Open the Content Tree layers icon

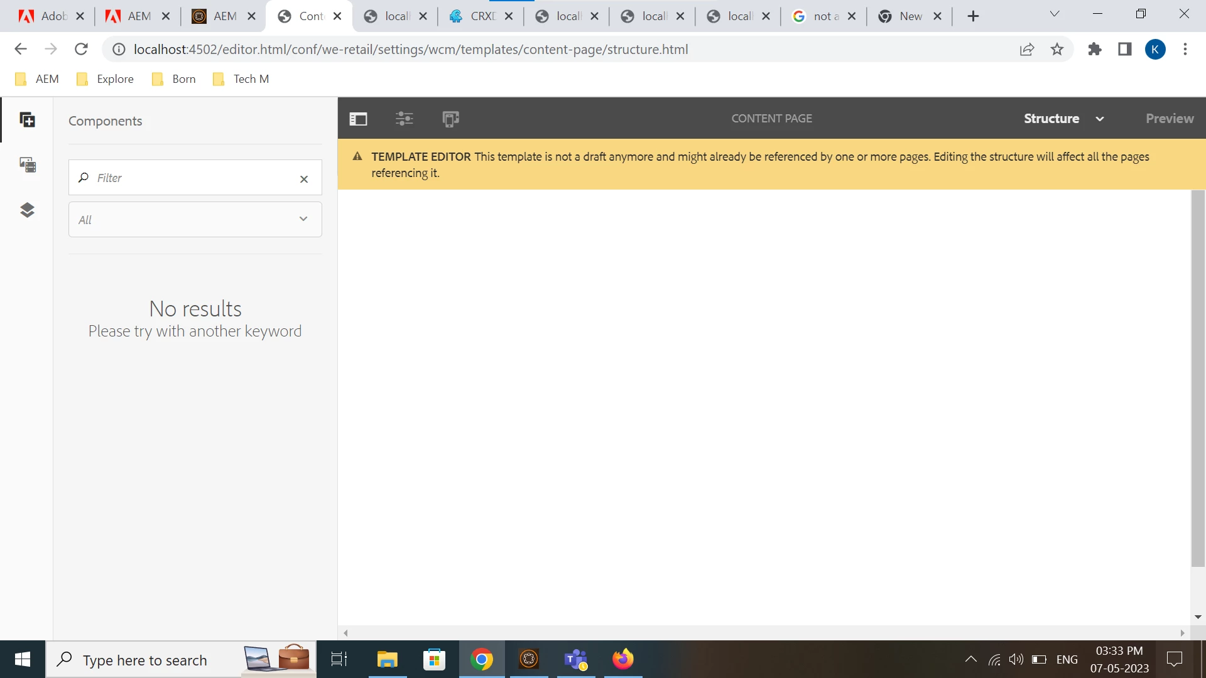[27, 210]
